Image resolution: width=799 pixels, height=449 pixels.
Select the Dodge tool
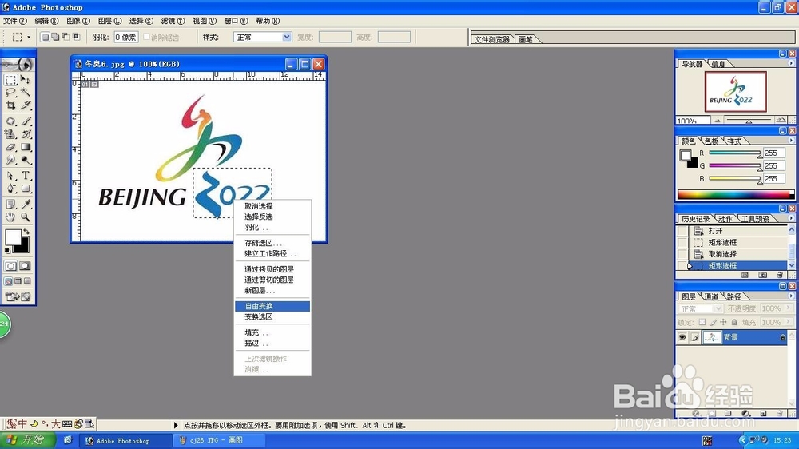click(26, 160)
